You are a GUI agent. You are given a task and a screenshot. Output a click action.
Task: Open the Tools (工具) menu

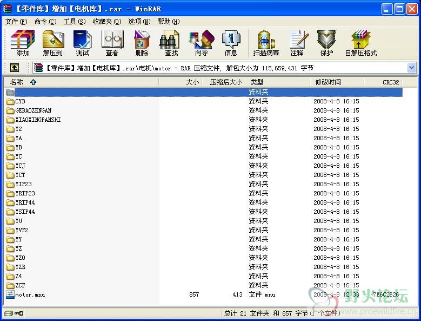point(75,22)
